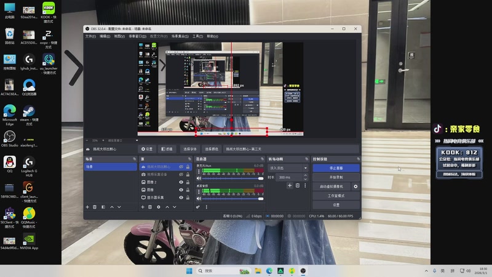Hide the 显示器采集 source
Screen dimensions: 492x277
pos(181,198)
